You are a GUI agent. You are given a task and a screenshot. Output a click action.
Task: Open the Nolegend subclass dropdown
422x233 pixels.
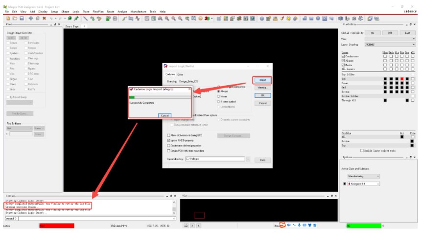click(363, 184)
